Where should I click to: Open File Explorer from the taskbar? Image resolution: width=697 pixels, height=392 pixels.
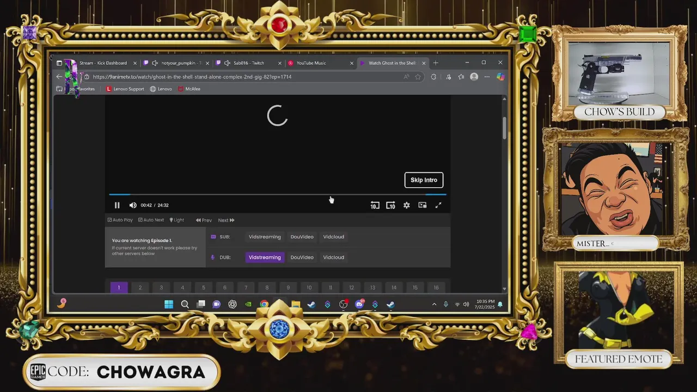click(x=296, y=304)
